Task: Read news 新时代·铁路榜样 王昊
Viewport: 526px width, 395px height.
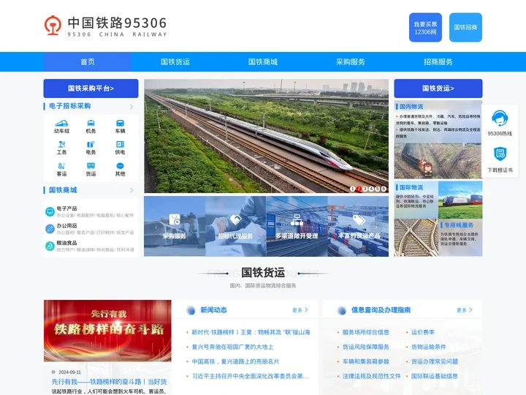Action: pos(251,332)
